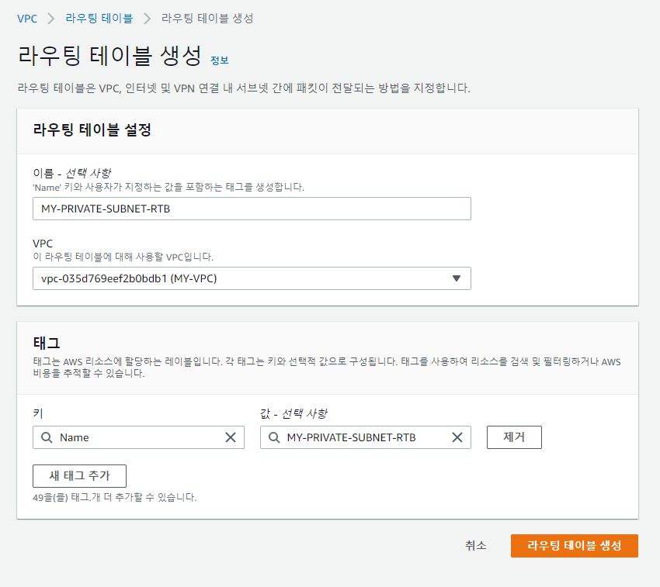Viewport: 660px width, 587px height.
Task: Click the 라우팅 테이블 생성 breadcrumb text
Action: click(x=207, y=19)
